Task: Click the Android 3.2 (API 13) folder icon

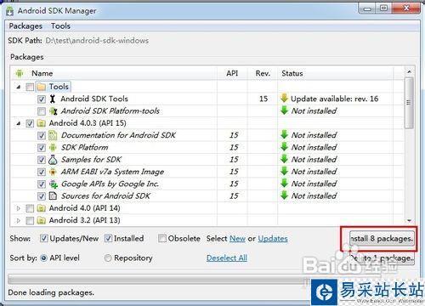Action: (42, 220)
